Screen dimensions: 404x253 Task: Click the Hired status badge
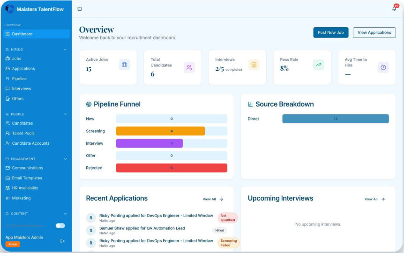[219, 231]
